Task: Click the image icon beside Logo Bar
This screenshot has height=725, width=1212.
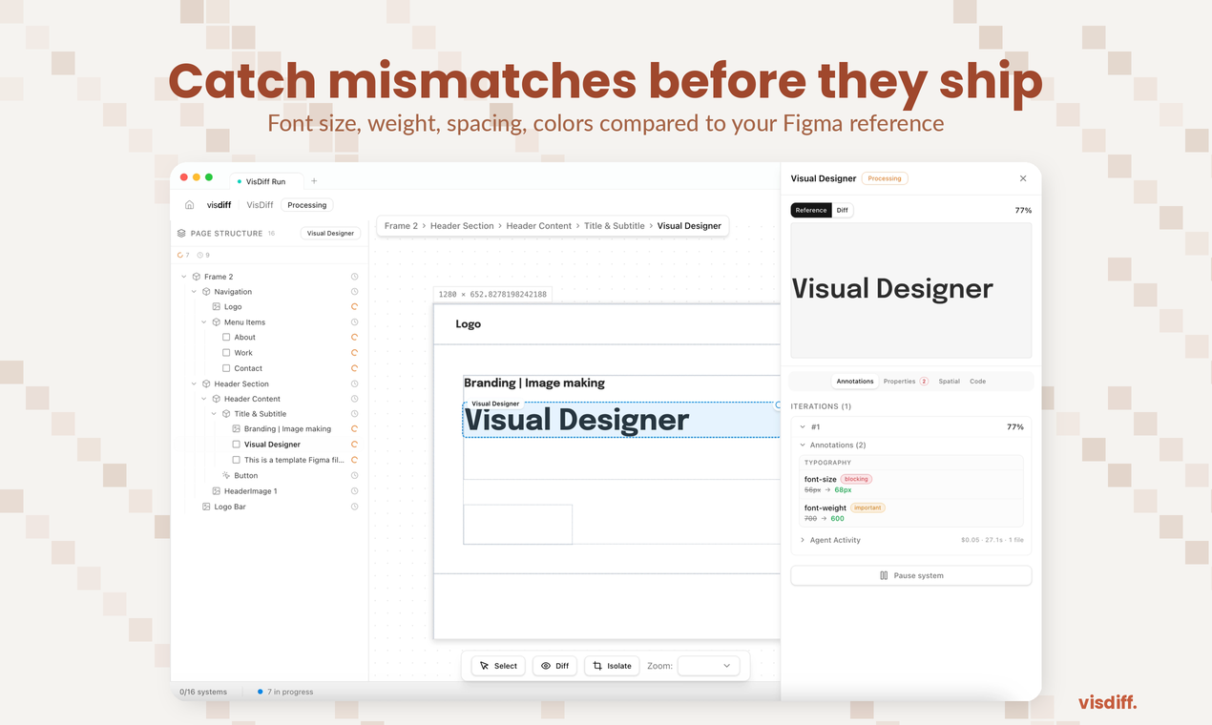Action: point(206,507)
